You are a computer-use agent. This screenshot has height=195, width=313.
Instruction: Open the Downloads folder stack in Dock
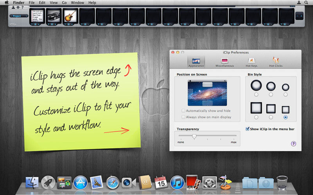point(266,183)
